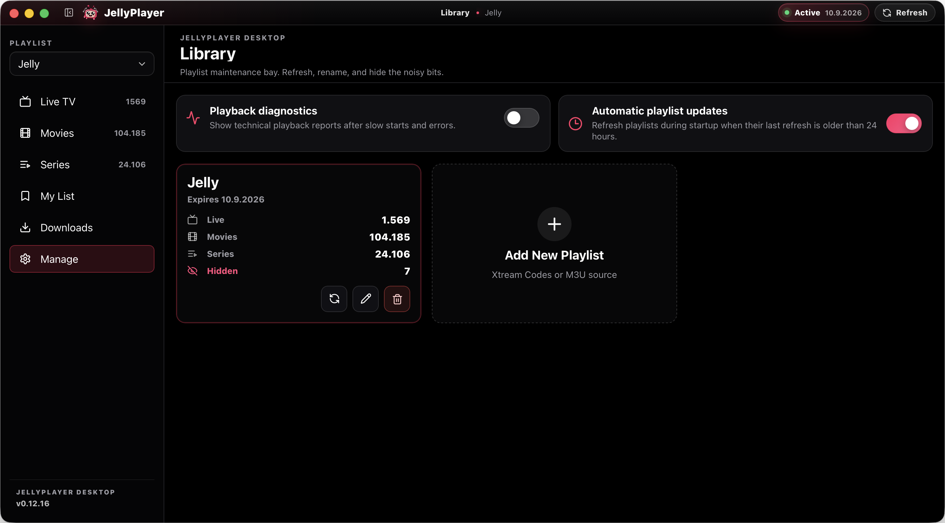Click the Library breadcrumb in title bar

point(455,12)
